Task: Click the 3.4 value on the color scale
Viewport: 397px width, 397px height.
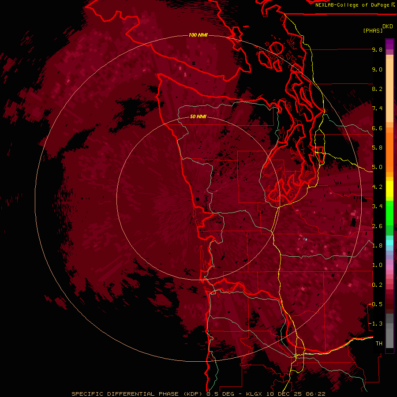Action: [377, 206]
